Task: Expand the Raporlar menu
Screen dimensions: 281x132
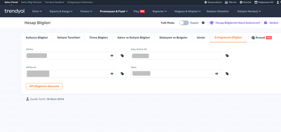Action: click(160, 11)
